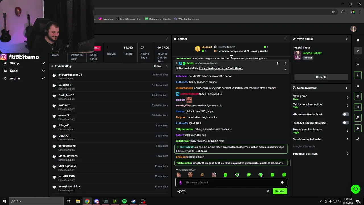Open Yayın bilgisi panel three-dot menu
The image size is (364, 205).
click(346, 39)
